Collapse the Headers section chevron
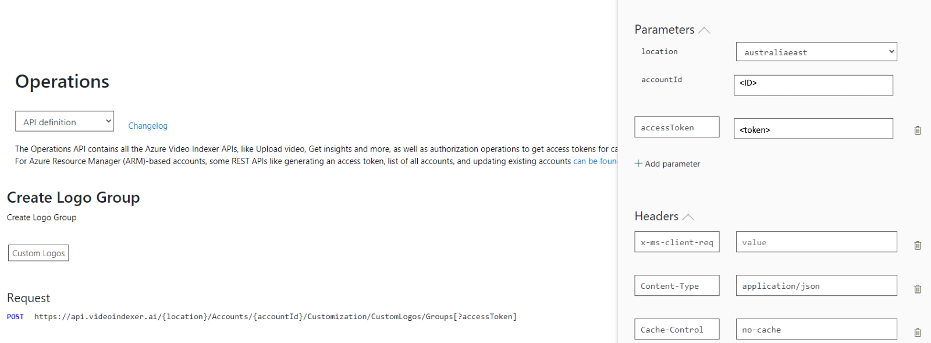The height and width of the screenshot is (343, 931). (688, 217)
